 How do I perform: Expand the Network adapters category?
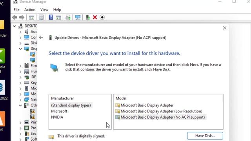20,100
